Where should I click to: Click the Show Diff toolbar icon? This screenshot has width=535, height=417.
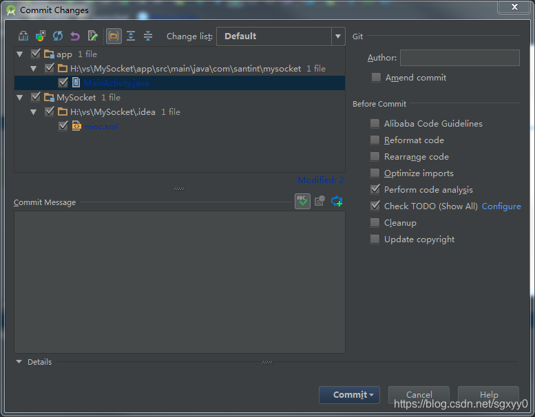23,36
